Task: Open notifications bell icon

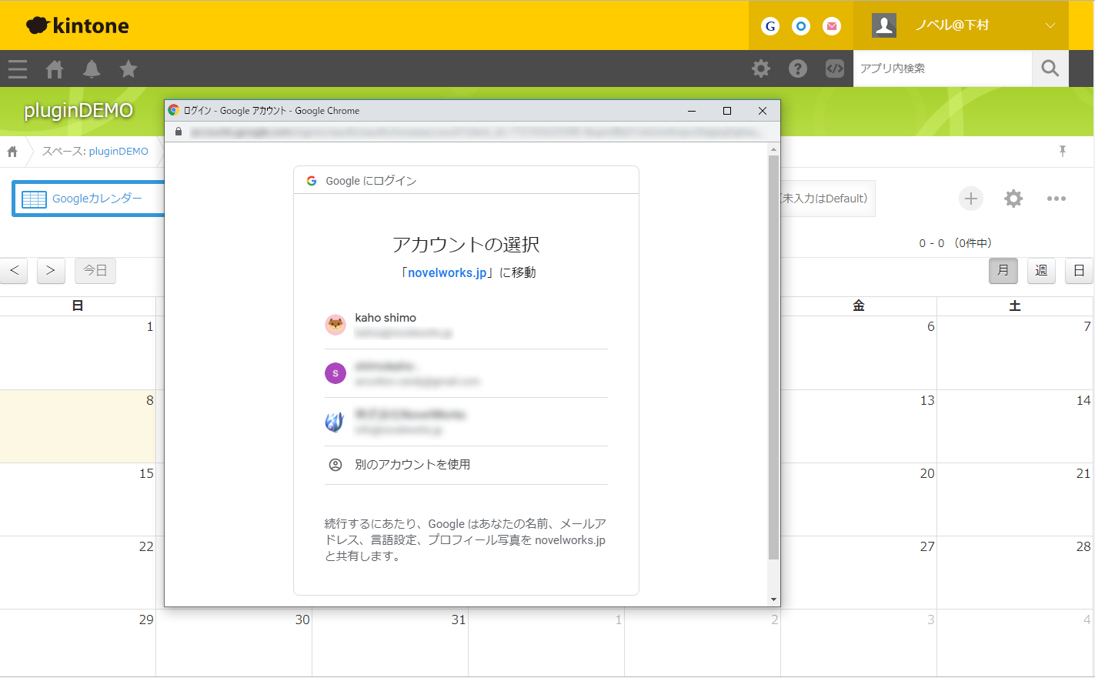Action: pyautogui.click(x=92, y=69)
